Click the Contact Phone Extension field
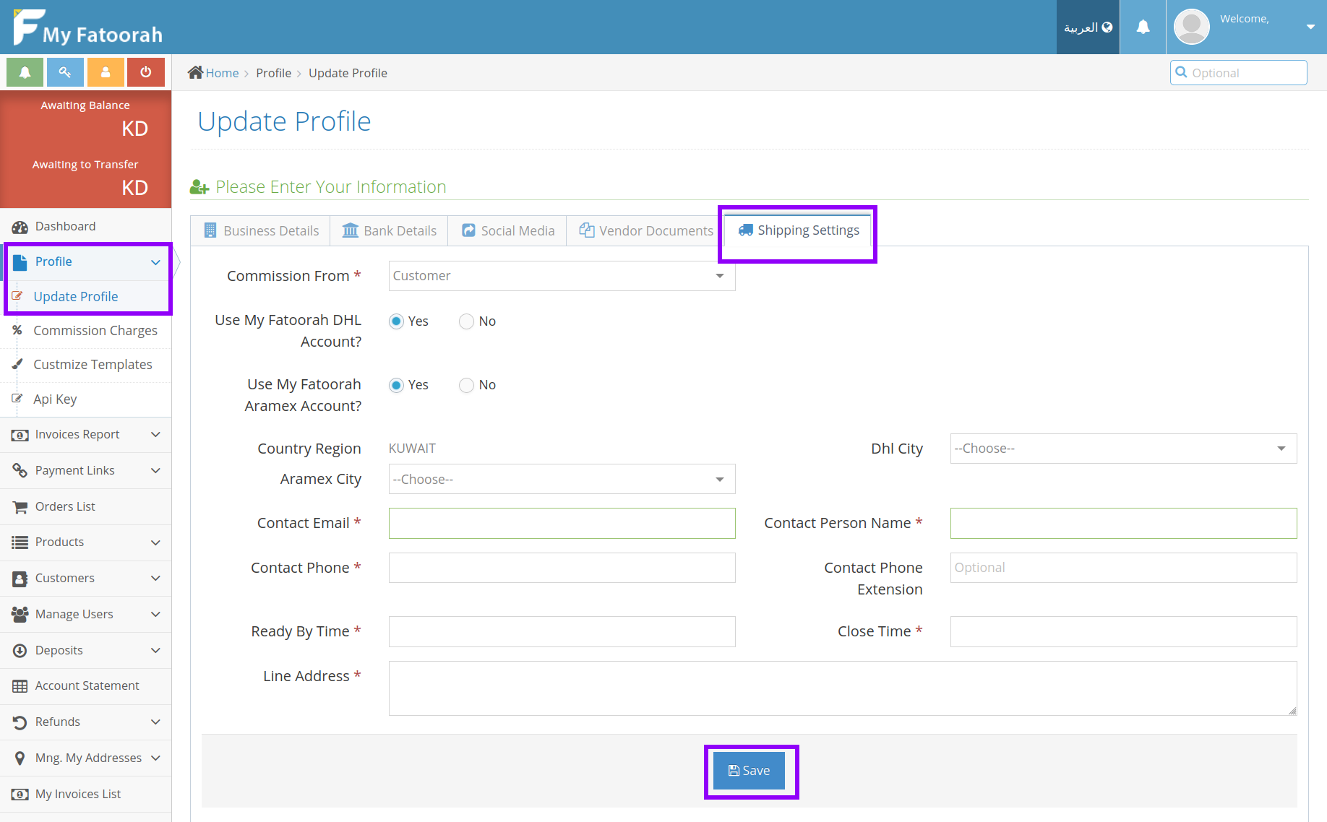 (x=1123, y=568)
